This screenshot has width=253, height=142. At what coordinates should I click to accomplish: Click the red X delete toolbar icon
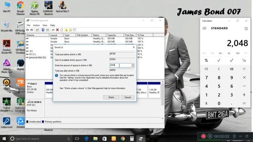57,30
